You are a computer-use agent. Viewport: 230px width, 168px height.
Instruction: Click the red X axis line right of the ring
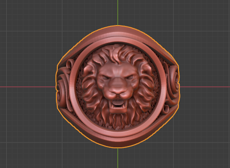click(x=205, y=87)
